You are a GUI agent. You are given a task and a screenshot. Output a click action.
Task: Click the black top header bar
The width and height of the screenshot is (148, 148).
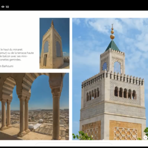(x=74, y=5)
